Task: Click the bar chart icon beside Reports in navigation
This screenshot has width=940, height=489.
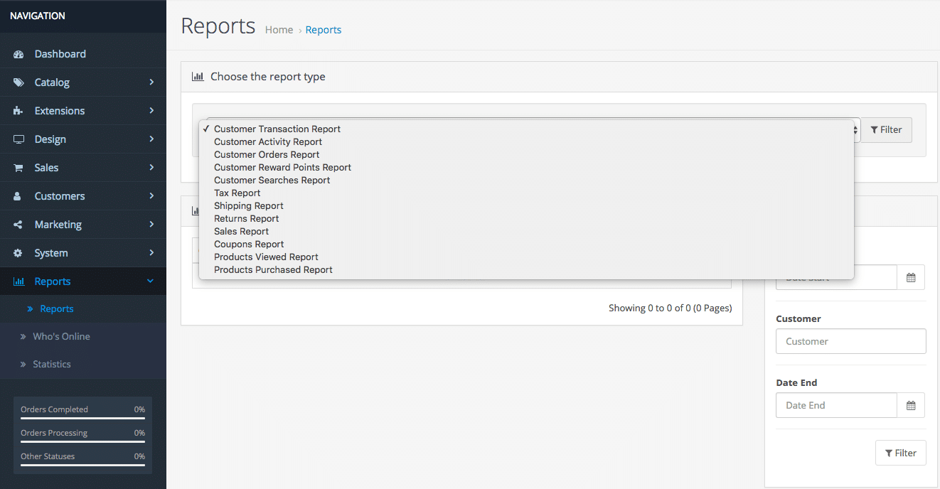Action: pyautogui.click(x=18, y=281)
